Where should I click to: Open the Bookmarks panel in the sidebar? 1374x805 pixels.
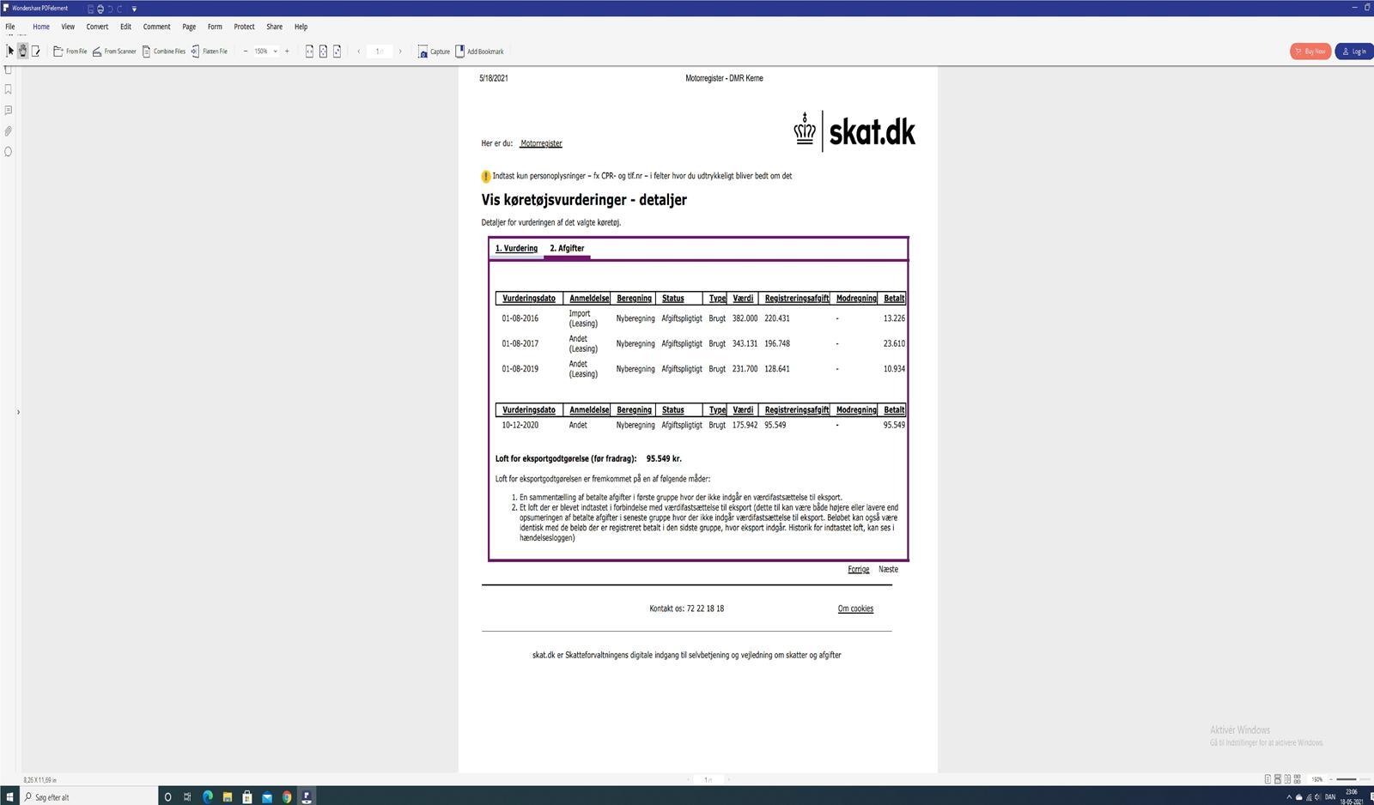pos(9,89)
